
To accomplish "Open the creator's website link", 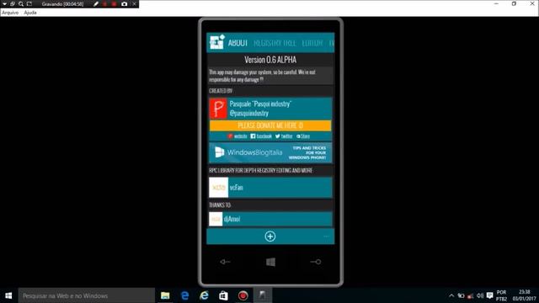I will click(x=237, y=136).
